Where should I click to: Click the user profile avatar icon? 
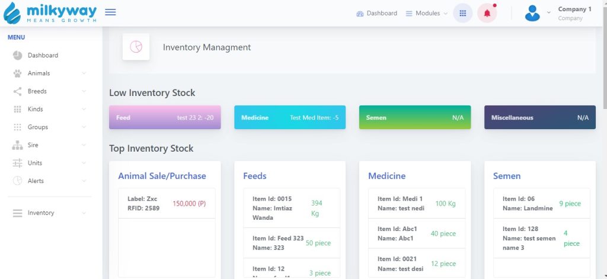pos(532,13)
